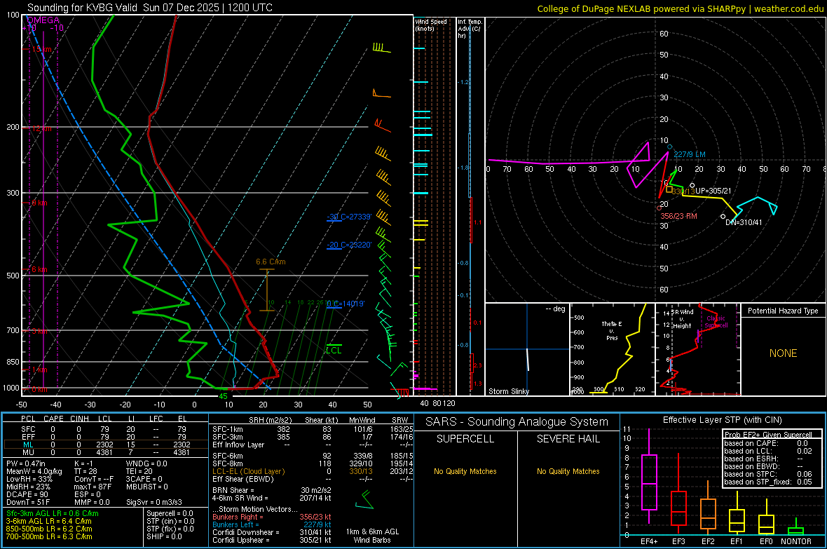Click the Supercell = 0.0 parameter

click(170, 513)
